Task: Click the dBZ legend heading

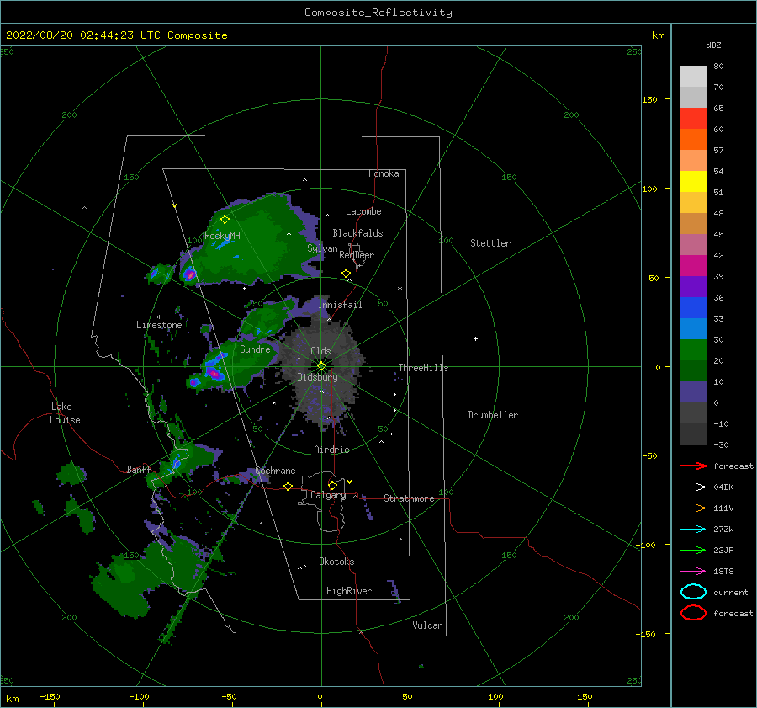Action: coord(713,45)
